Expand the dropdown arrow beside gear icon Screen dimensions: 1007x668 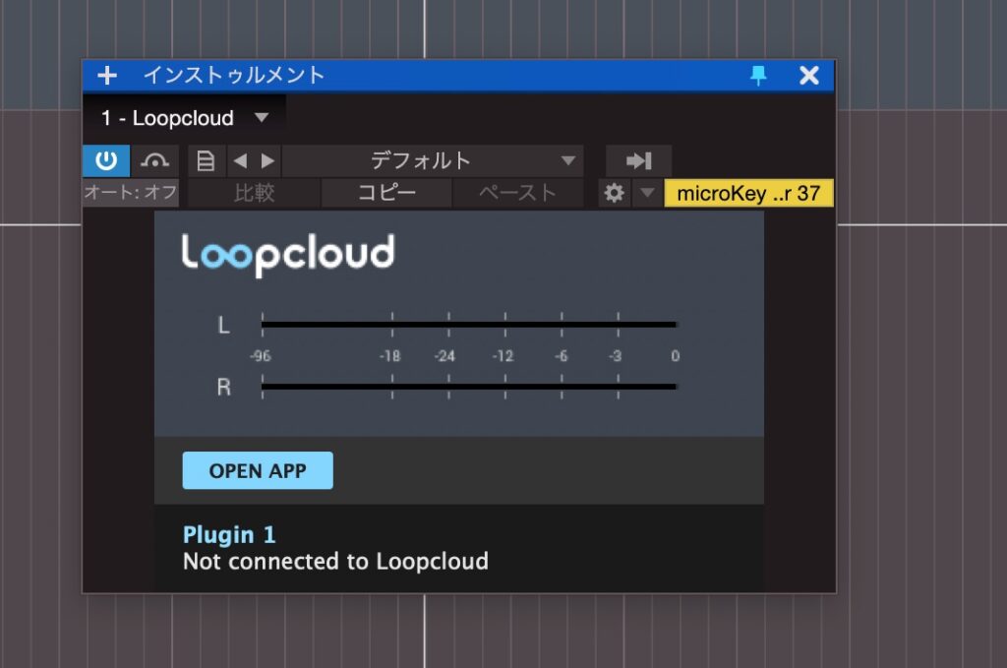(x=646, y=193)
